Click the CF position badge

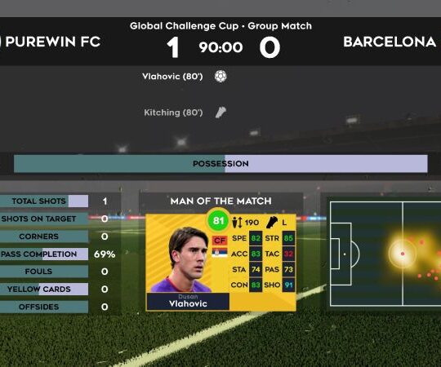(x=220, y=241)
